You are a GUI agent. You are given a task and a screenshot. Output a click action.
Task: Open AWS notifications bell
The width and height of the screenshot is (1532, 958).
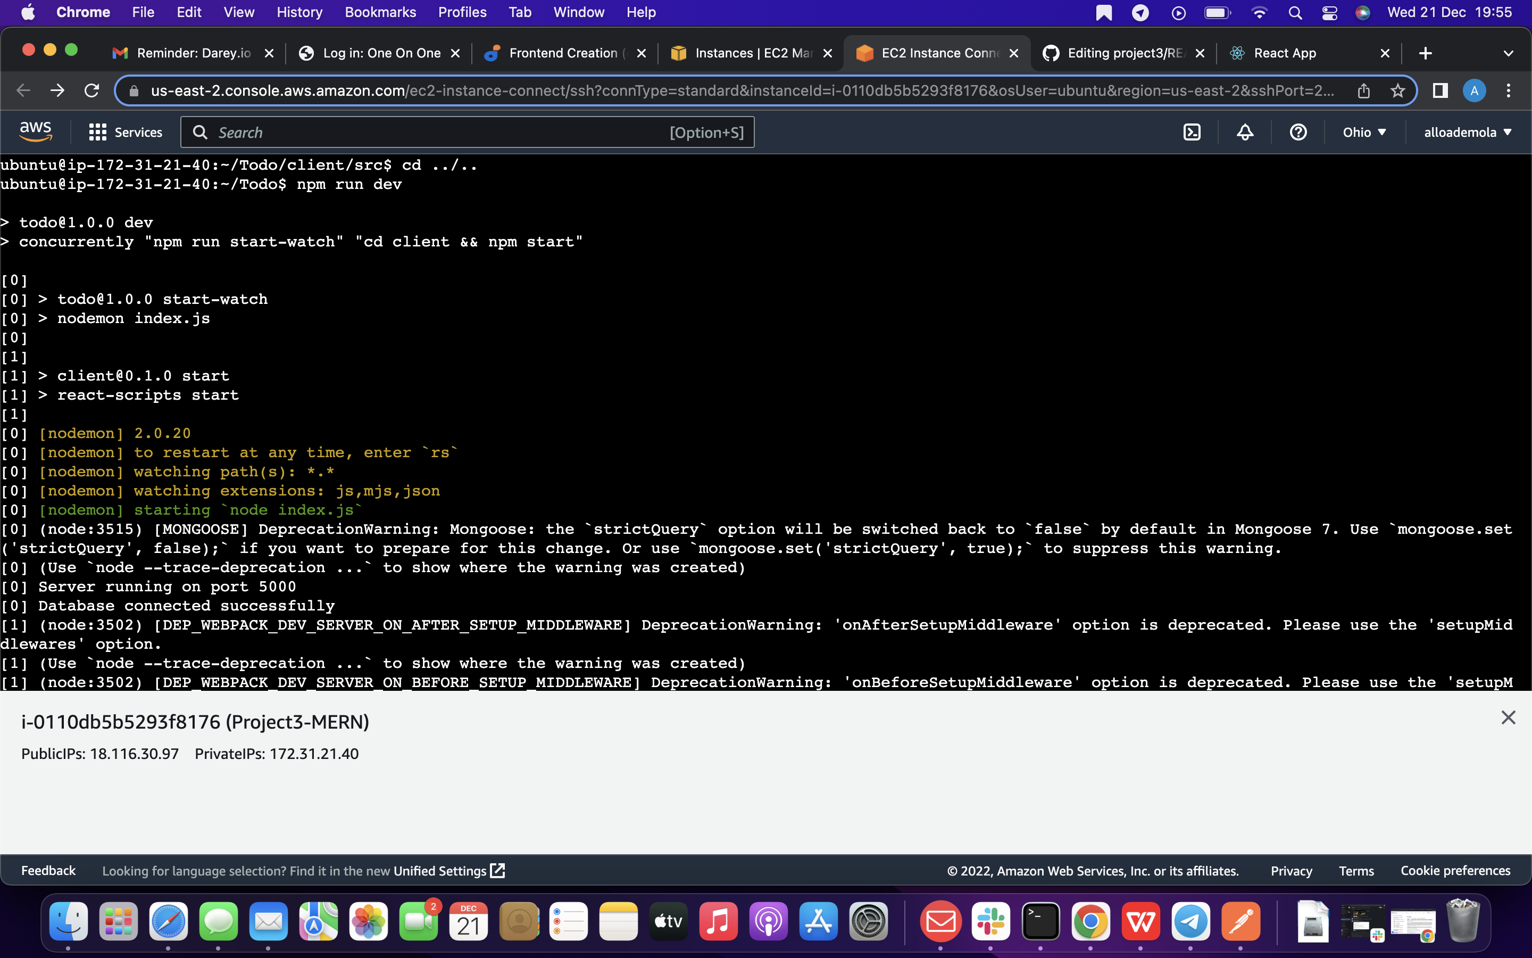1245,132
